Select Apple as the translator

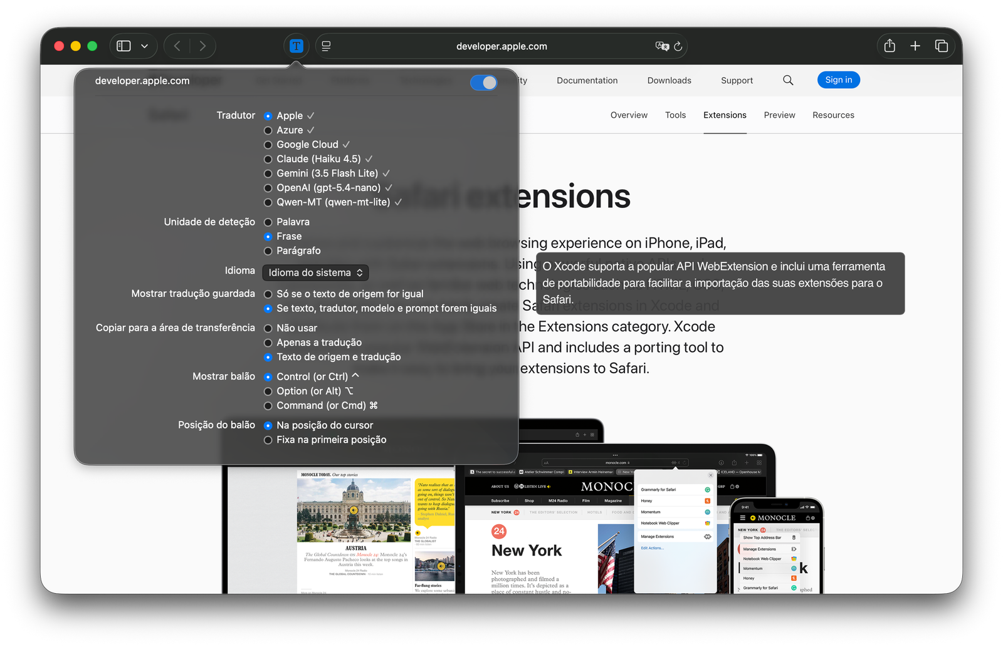click(x=268, y=116)
